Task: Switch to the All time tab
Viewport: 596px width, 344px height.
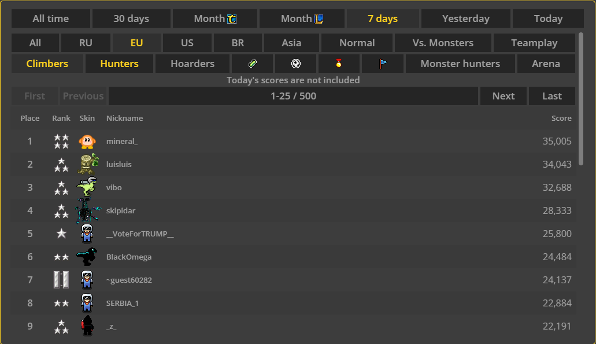Action: [x=51, y=19]
